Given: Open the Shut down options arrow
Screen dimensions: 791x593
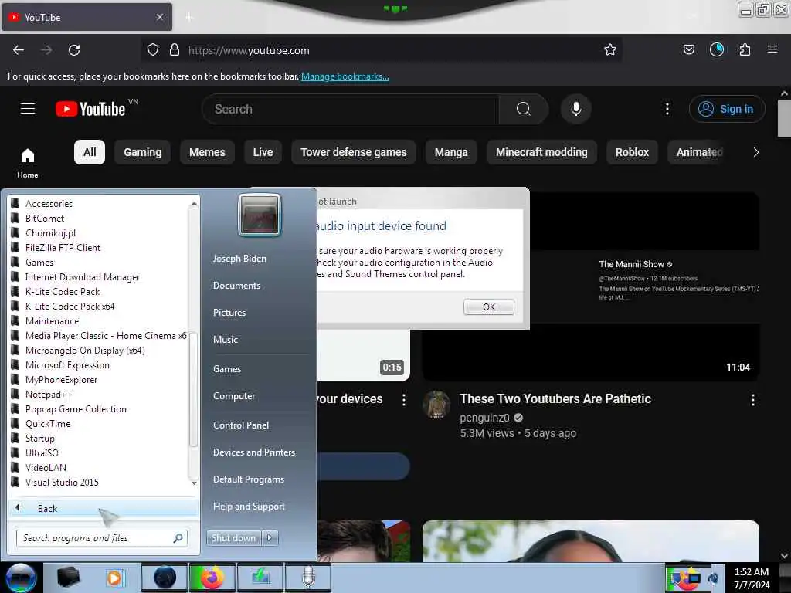Looking at the screenshot, I should point(270,538).
